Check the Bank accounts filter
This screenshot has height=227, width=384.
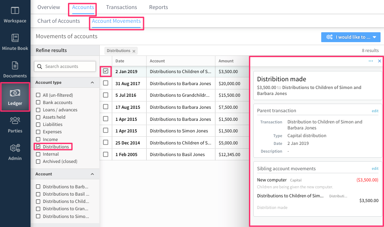(x=38, y=102)
